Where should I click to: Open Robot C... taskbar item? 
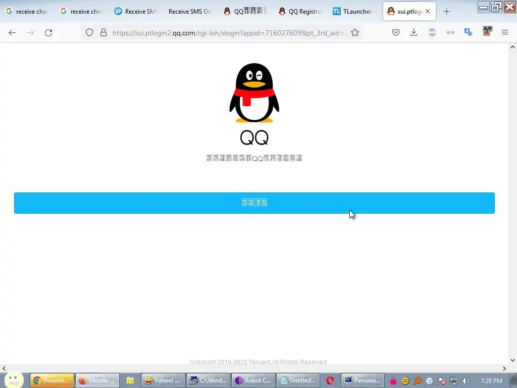point(253,380)
